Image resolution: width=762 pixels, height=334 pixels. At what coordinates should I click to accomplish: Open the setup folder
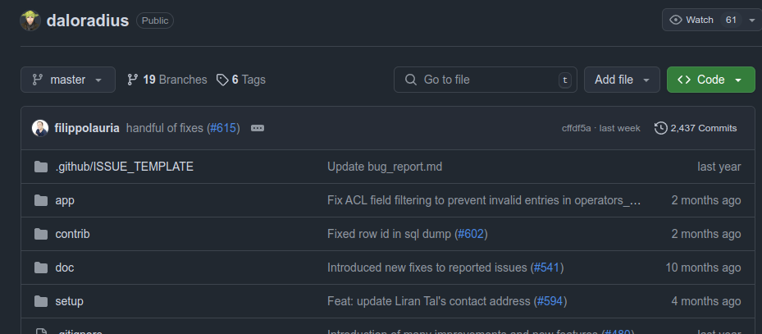(x=70, y=301)
